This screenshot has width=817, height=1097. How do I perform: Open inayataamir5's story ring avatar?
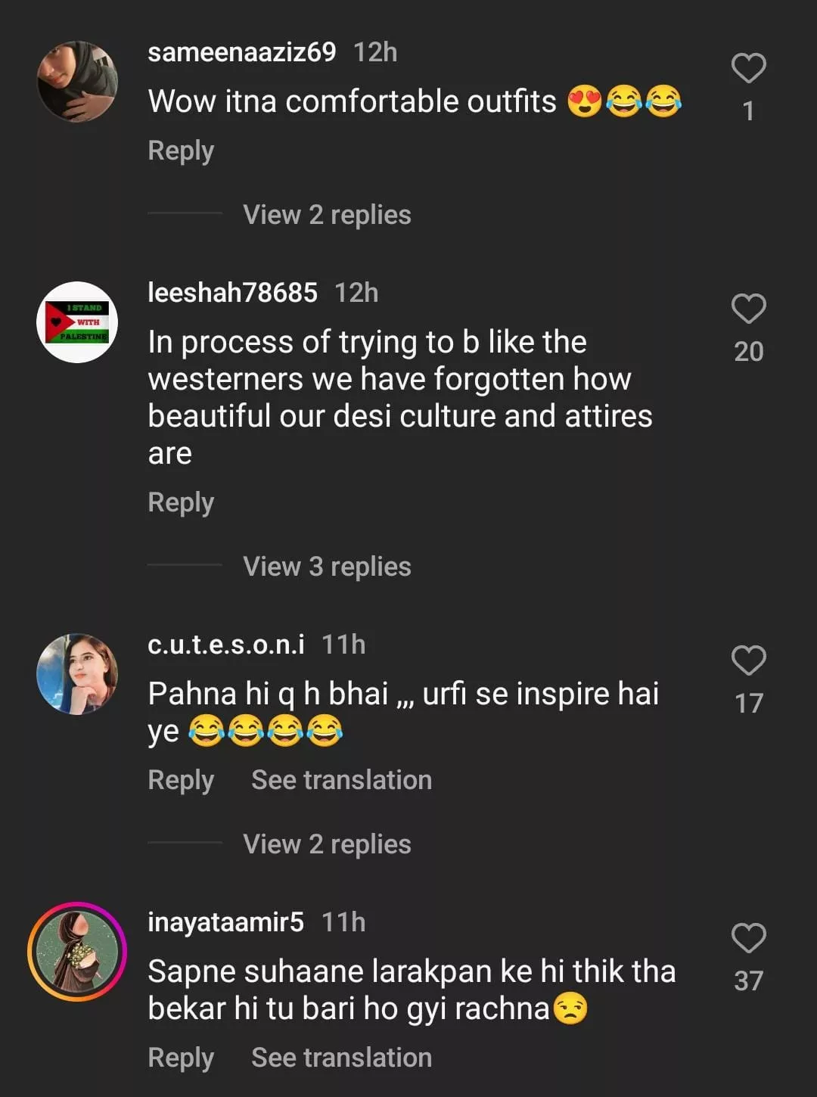(x=77, y=952)
